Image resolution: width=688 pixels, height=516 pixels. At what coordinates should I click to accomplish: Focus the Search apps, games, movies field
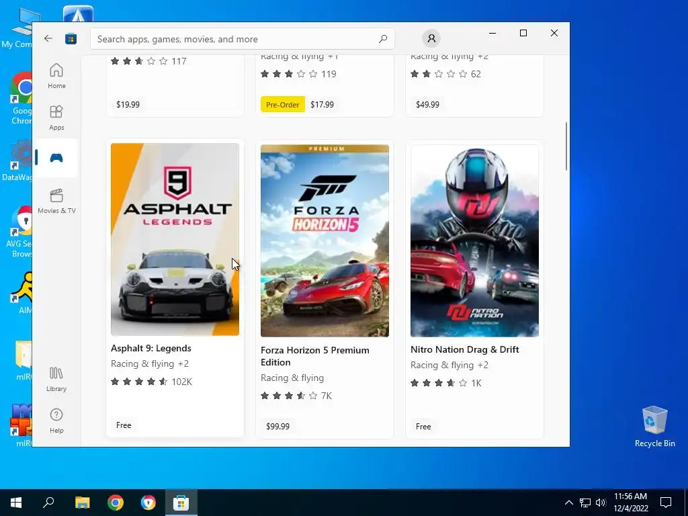(242, 39)
